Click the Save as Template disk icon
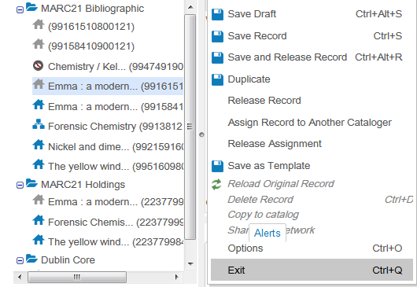 point(217,166)
